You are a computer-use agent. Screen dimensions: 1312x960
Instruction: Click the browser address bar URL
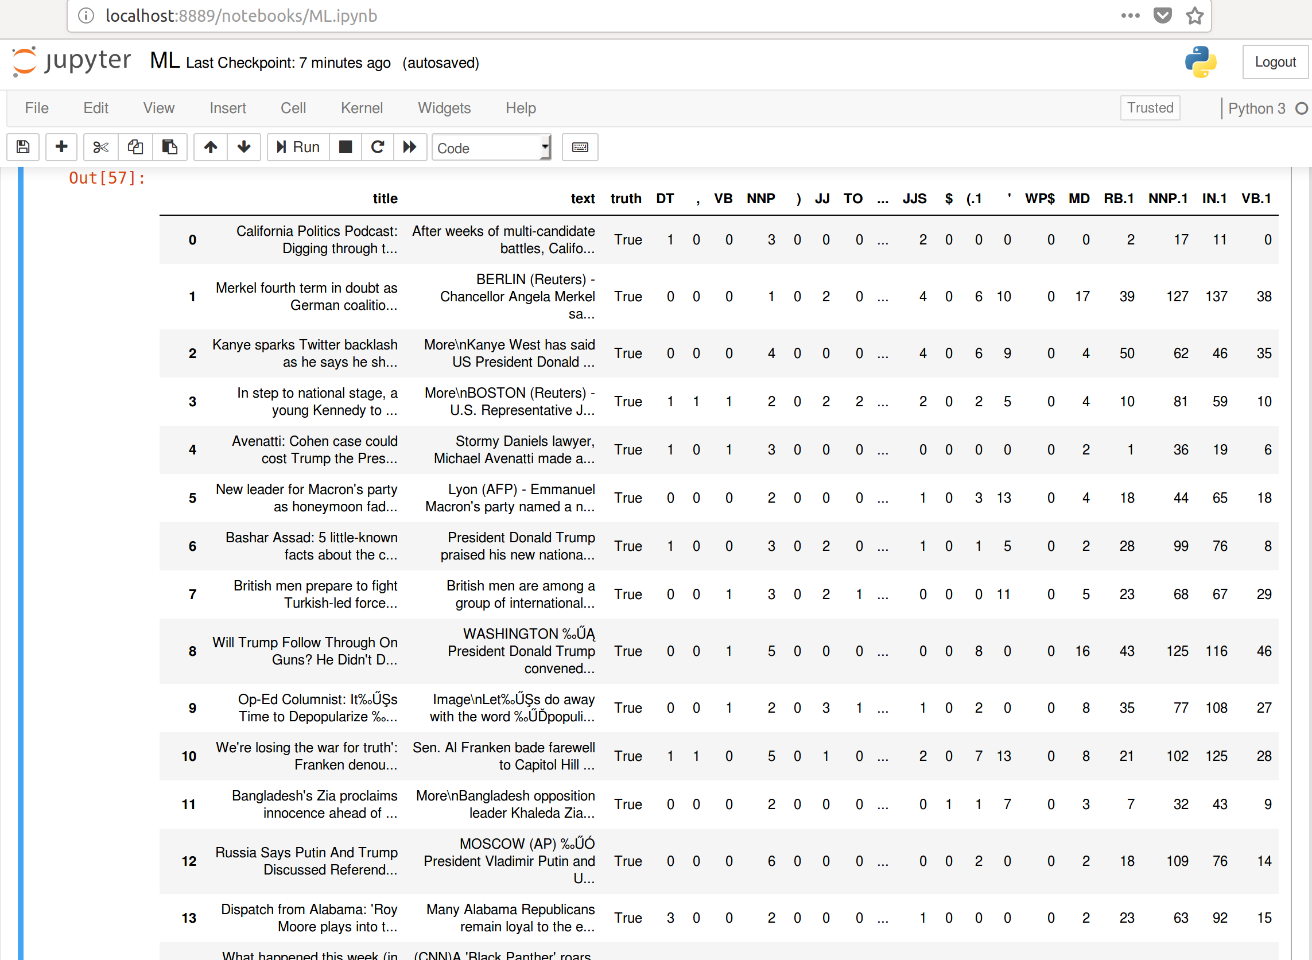241,15
